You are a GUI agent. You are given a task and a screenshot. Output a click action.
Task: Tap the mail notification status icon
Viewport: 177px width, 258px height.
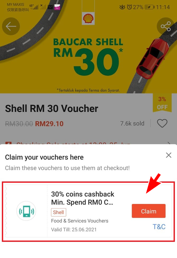(x=50, y=7)
